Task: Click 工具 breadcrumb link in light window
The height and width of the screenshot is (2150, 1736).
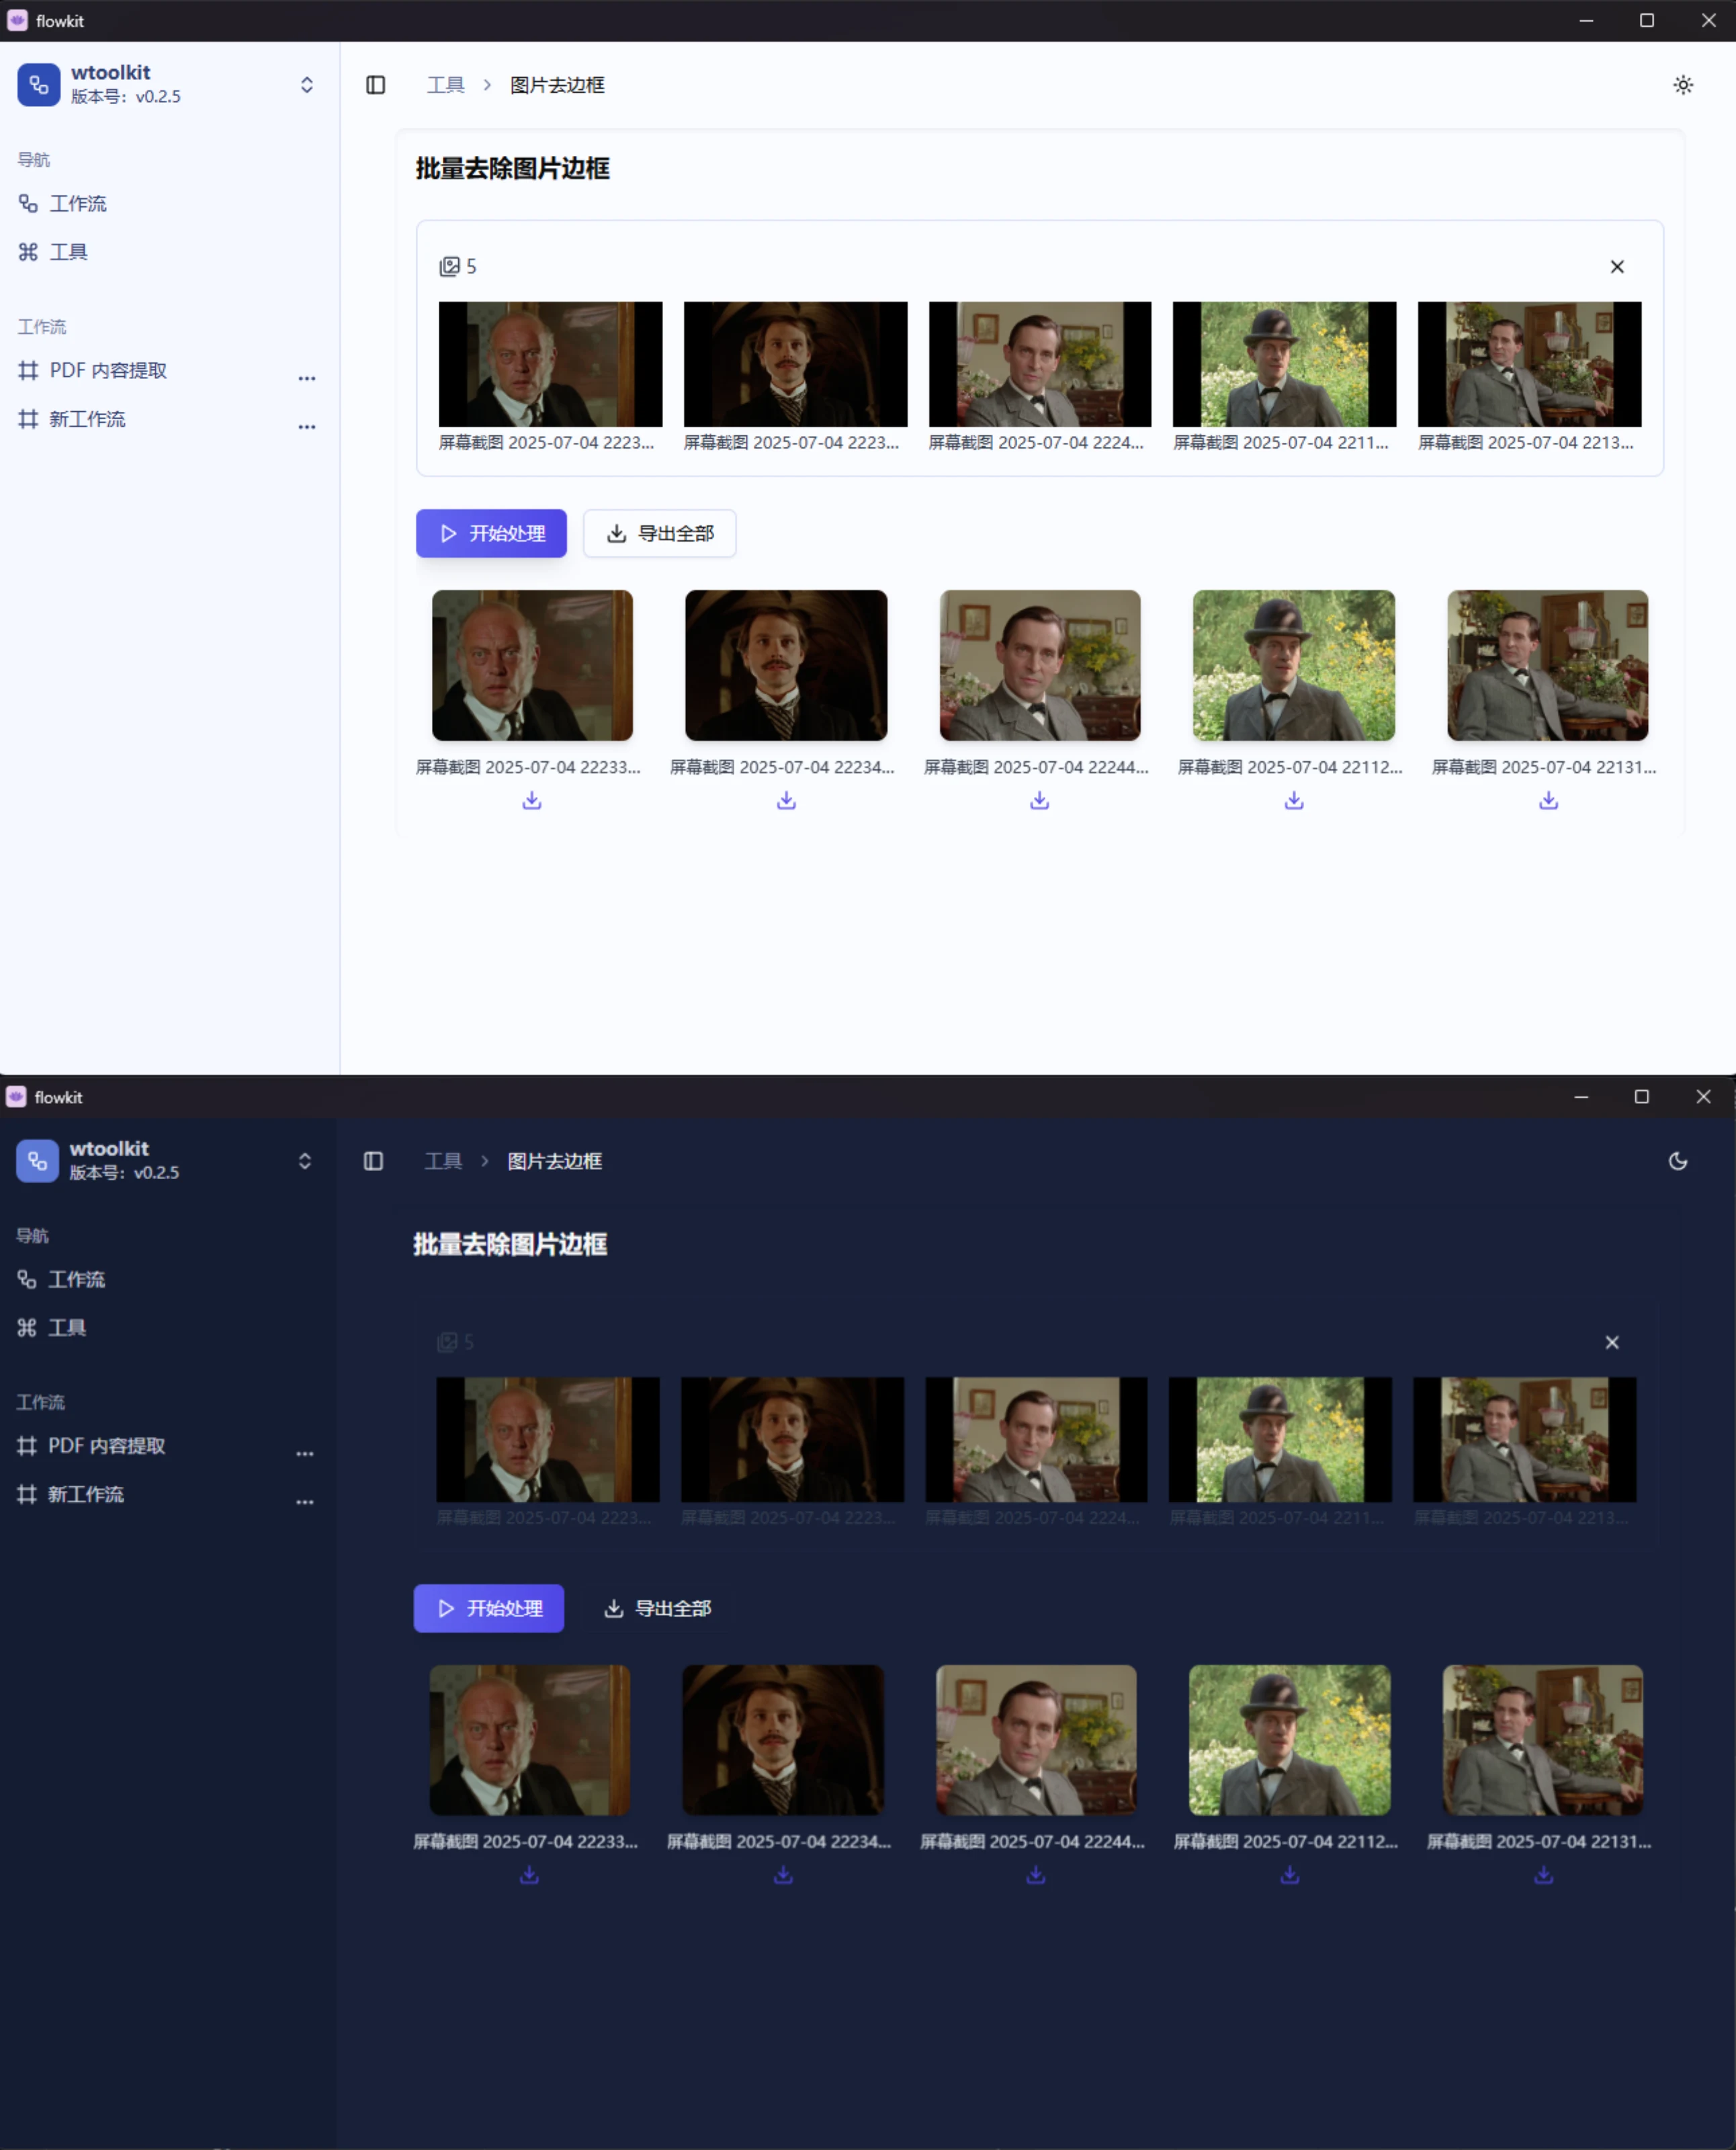Action: coord(446,85)
